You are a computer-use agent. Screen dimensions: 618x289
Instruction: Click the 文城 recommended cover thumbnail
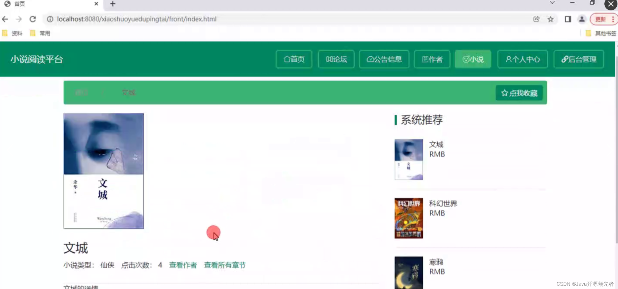pos(409,160)
